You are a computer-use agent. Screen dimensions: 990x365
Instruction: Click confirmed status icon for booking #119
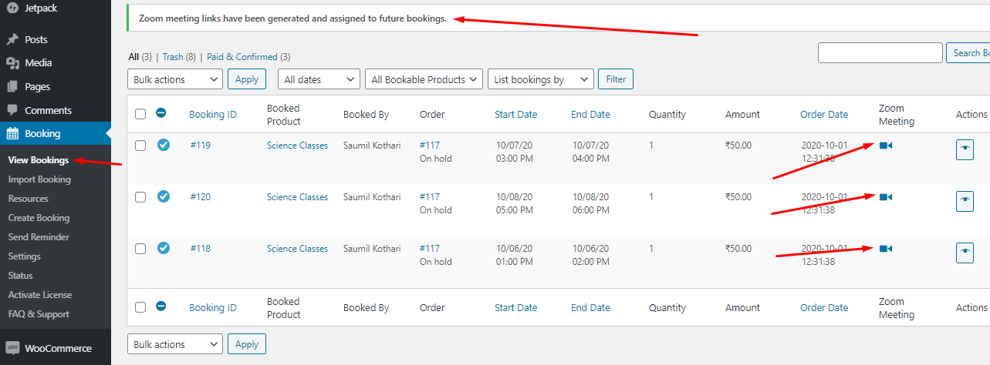pyautogui.click(x=163, y=145)
